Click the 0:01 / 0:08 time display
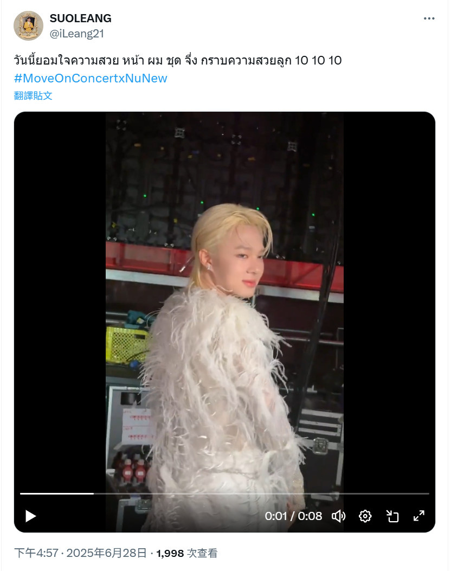 [293, 516]
